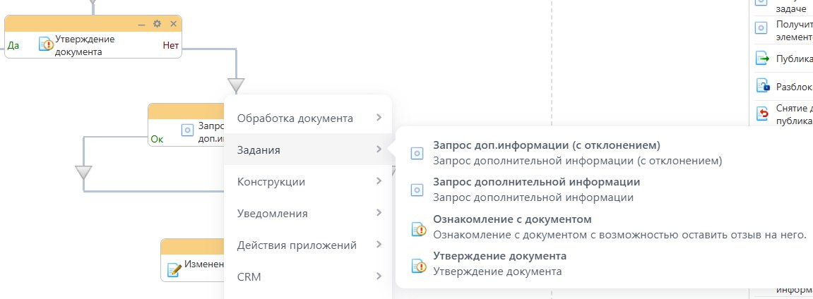Viewport: 813px width, 299px height.
Task: Choose Запрос дополнительной информации from submenu
Action: coord(536,182)
